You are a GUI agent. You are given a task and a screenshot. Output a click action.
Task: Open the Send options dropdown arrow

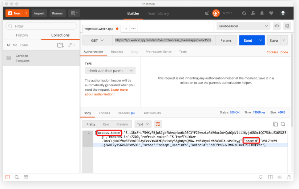tap(261, 40)
